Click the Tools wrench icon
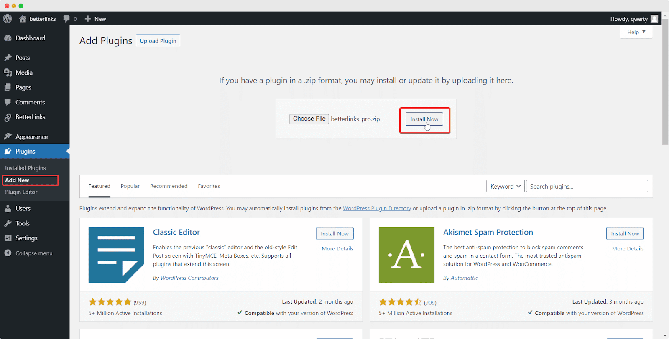669x339 pixels. point(8,223)
